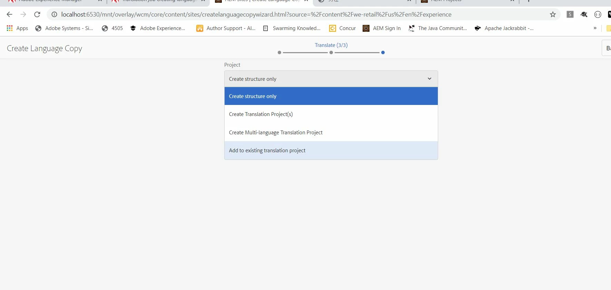Open the Concur bookmark
The width and height of the screenshot is (611, 290).
[x=342, y=28]
